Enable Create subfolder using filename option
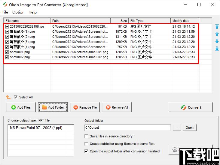The width and height of the screenshot is (220, 165). (x=86, y=144)
